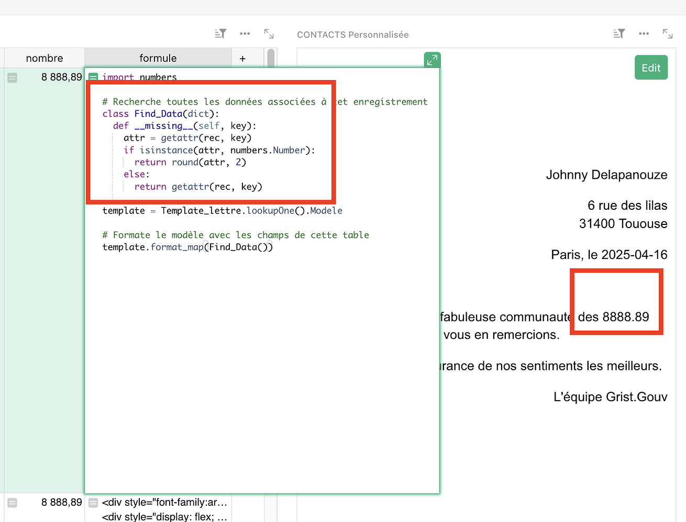Click the formula icon in the code editor
The width and height of the screenshot is (686, 522).
[93, 77]
